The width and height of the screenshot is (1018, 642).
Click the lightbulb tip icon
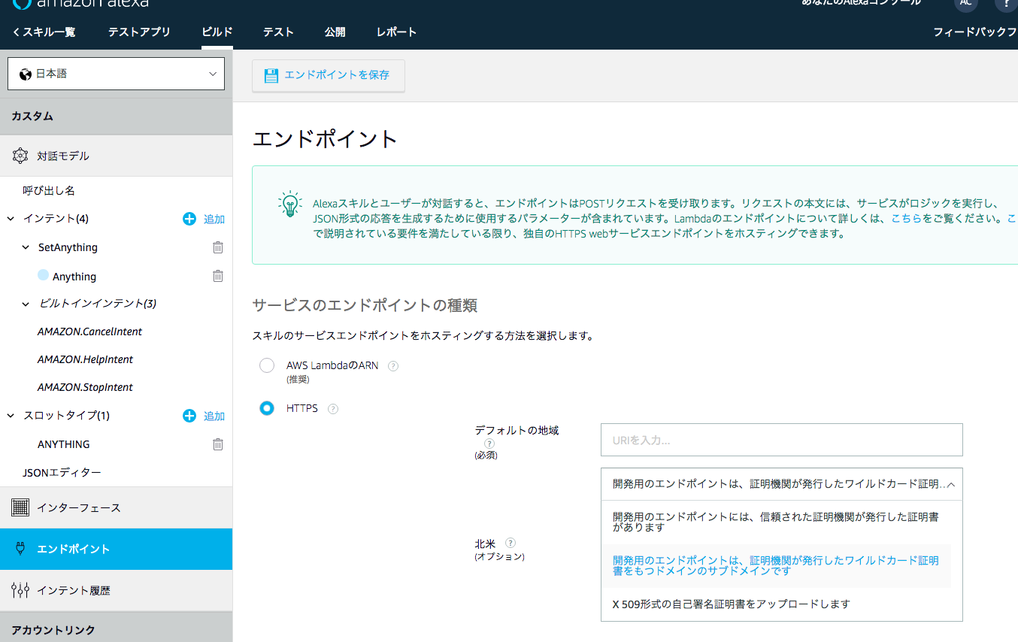point(289,204)
